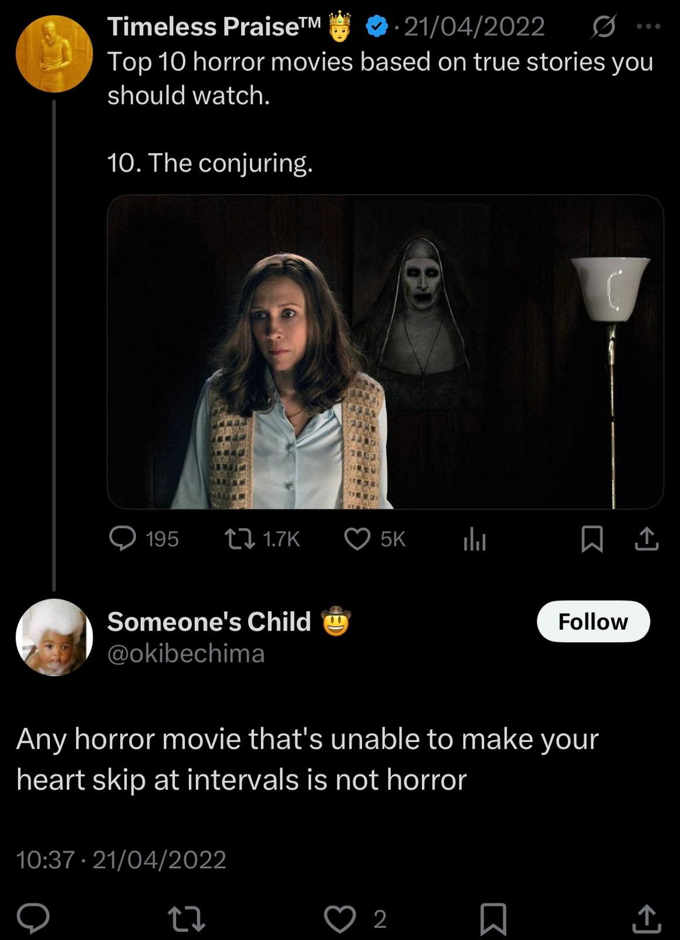Reply to Someone's Child's tweet
The image size is (680, 940).
point(33,918)
